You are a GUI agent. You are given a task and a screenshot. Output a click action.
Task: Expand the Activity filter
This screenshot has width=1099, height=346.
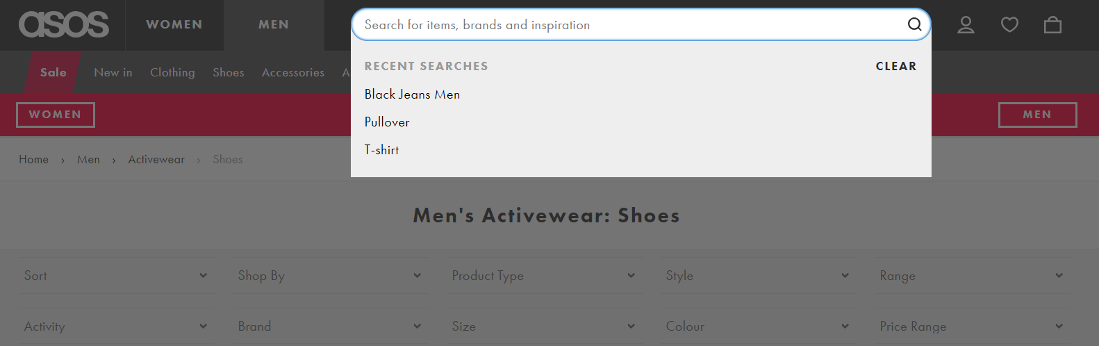pyautogui.click(x=116, y=327)
